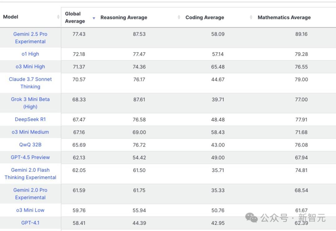Select coding value 42.95
This screenshot has width=336, height=231.
click(218, 223)
